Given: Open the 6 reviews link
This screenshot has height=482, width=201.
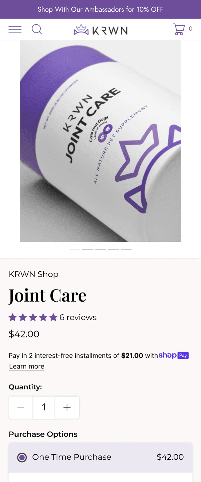Looking at the screenshot, I should click(x=78, y=317).
